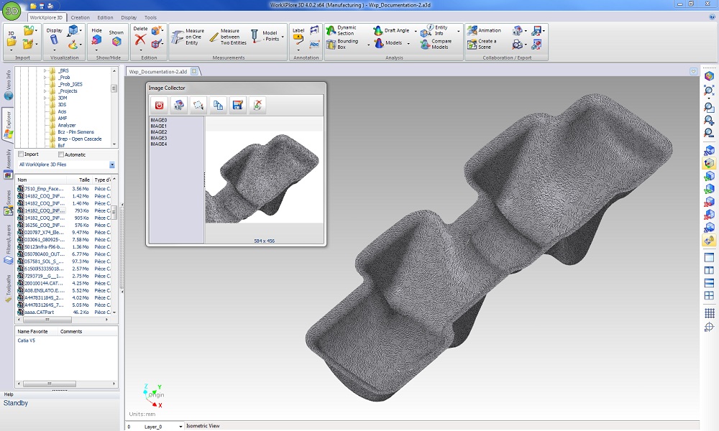Click the red power icon in Image Collector
This screenshot has width=719, height=431.
159,105
